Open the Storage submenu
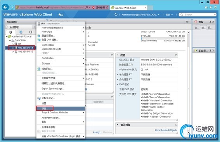 pyautogui.click(x=61, y=63)
